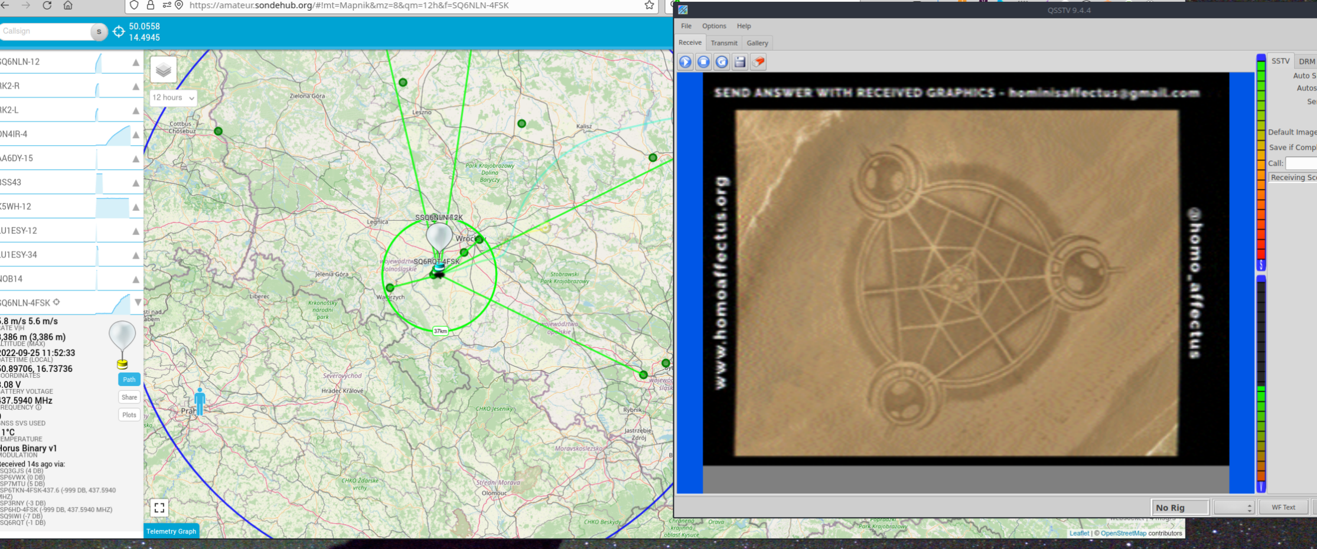Viewport: 1317px width, 549px height.
Task: Open the QSSTV Options menu
Action: 714,26
